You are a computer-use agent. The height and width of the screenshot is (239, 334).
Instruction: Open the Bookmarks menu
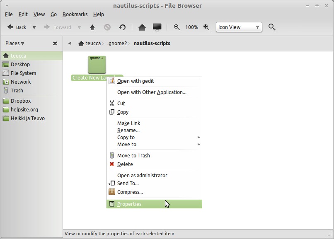pyautogui.click(x=75, y=14)
